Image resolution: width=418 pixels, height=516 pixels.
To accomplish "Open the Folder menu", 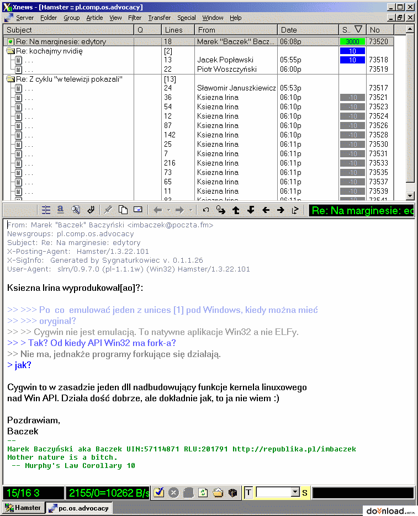I will 49,18.
